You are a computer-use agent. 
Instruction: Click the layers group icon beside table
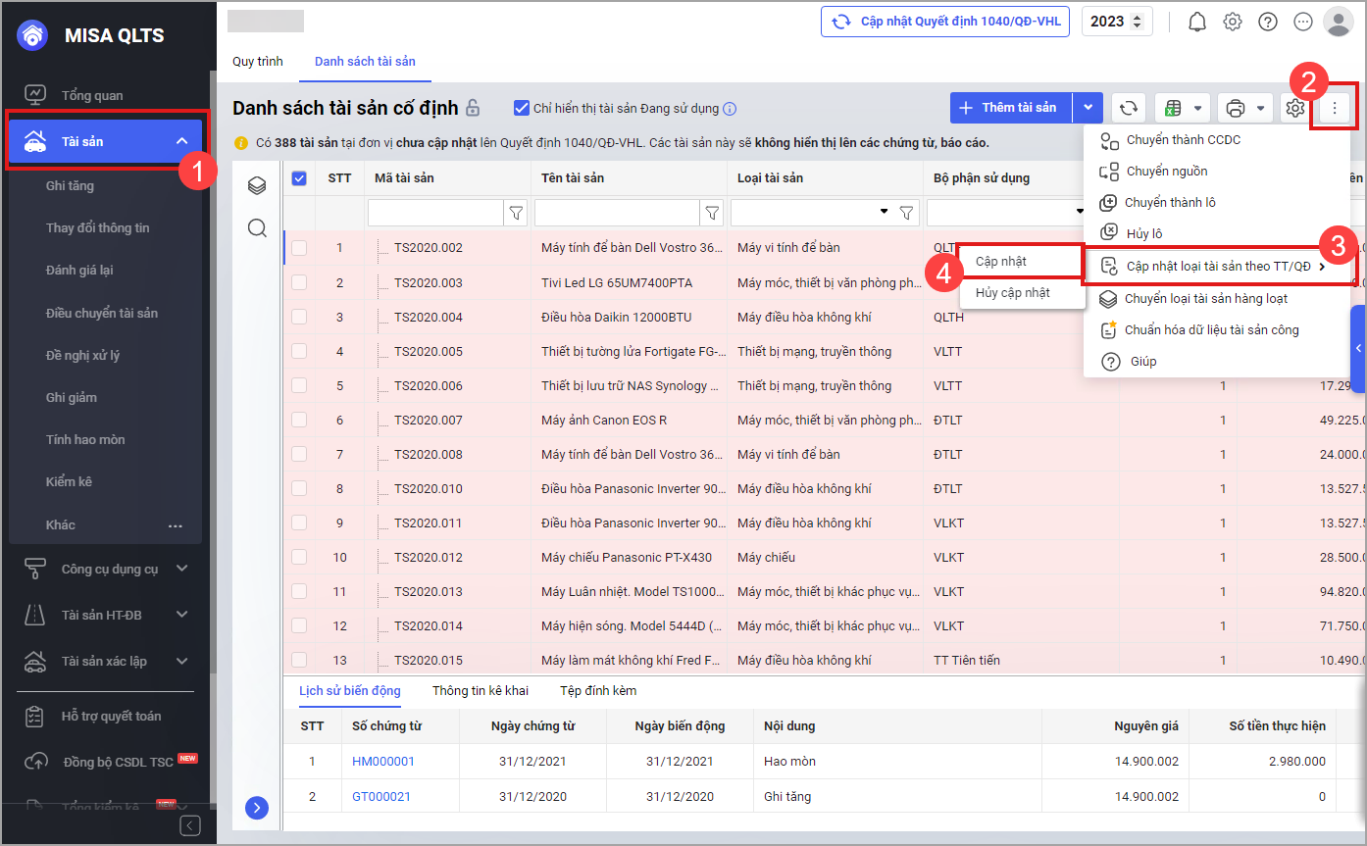pyautogui.click(x=257, y=185)
